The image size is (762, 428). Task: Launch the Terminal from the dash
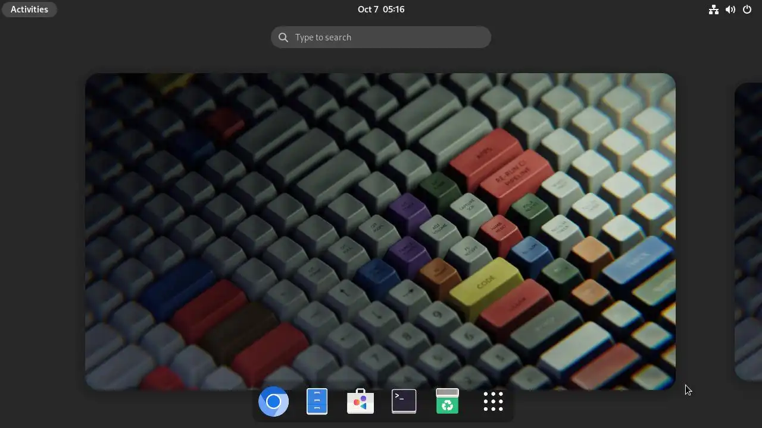(x=404, y=401)
